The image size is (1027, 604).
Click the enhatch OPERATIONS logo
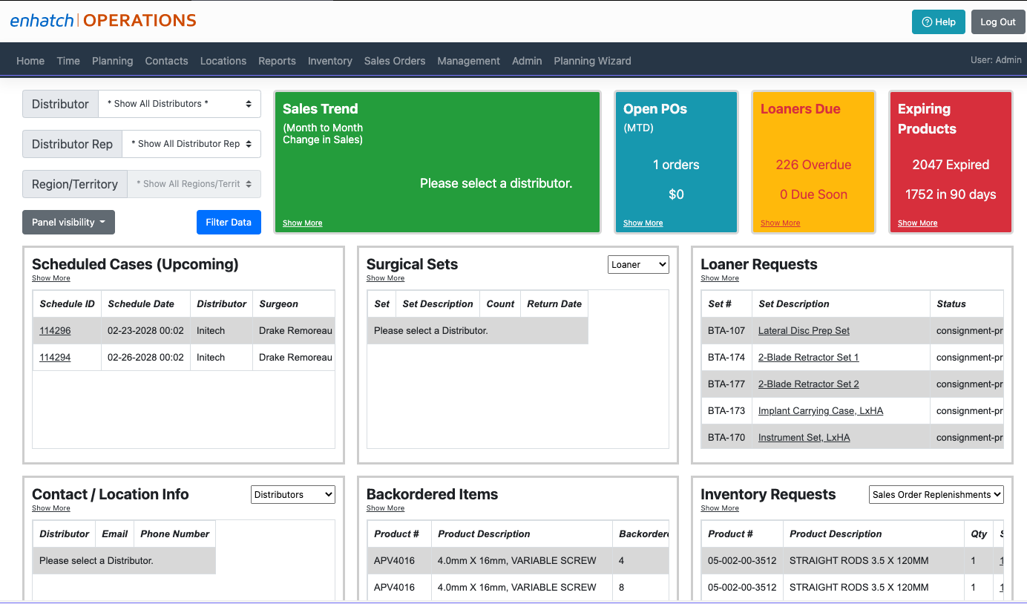103,22
